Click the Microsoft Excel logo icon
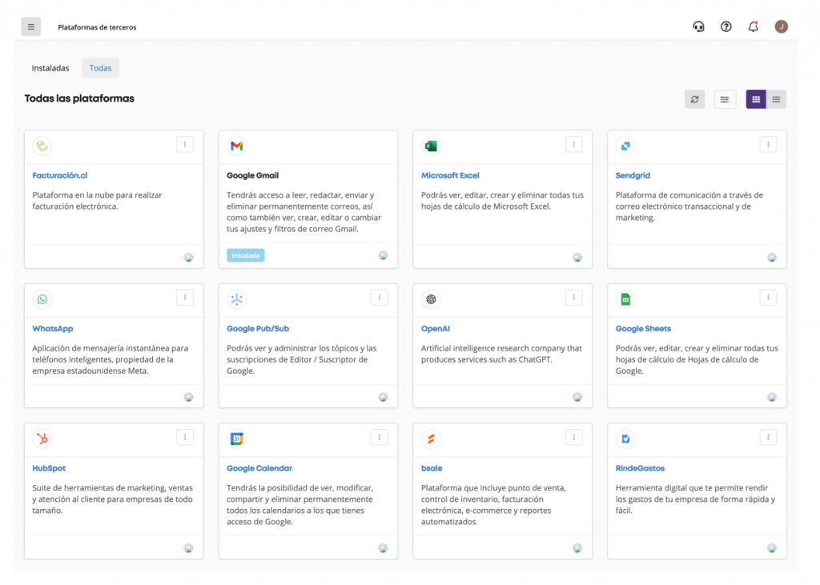 pyautogui.click(x=431, y=146)
